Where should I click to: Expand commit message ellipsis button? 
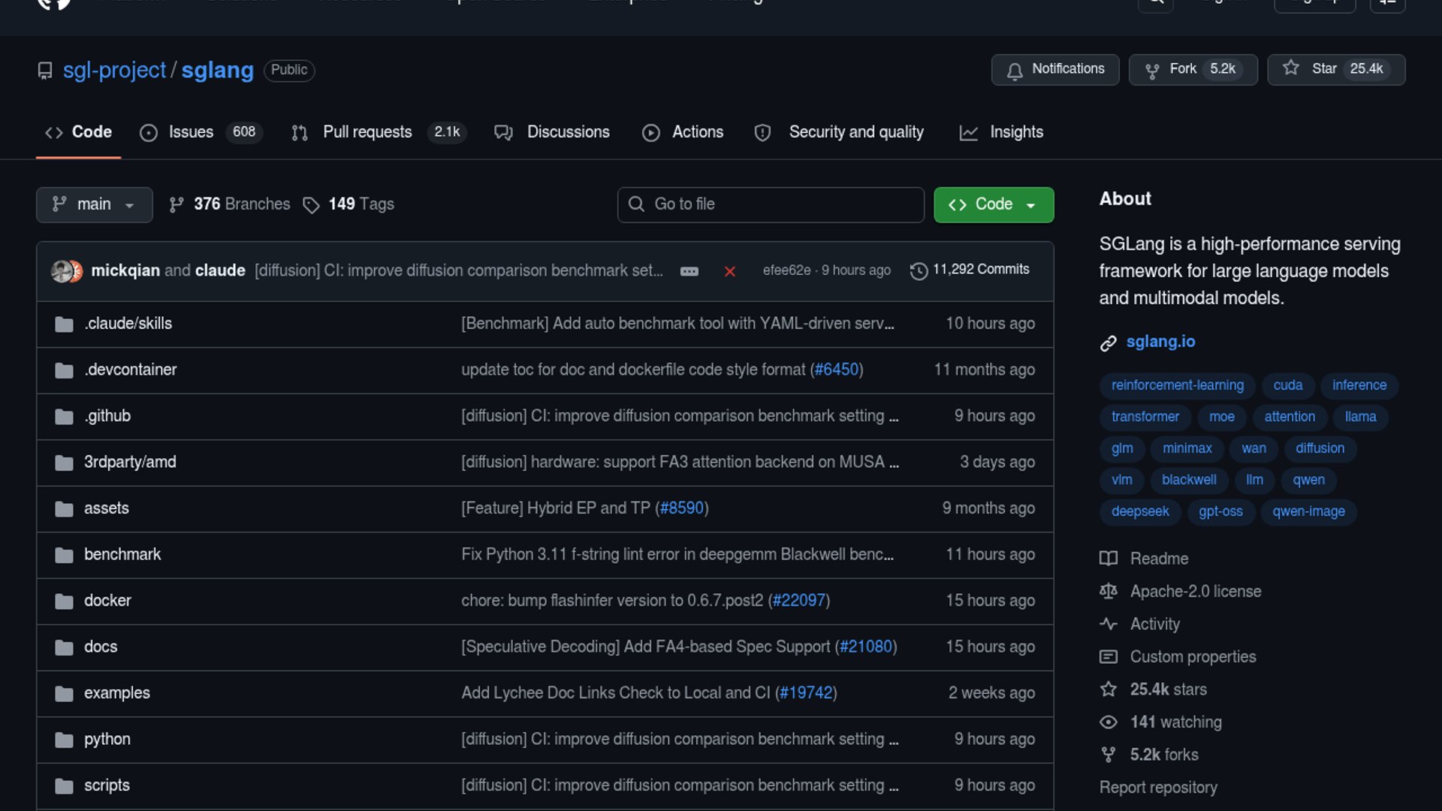(689, 271)
